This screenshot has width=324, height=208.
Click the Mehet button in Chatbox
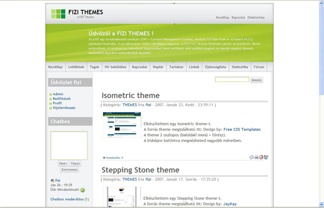click(x=63, y=163)
